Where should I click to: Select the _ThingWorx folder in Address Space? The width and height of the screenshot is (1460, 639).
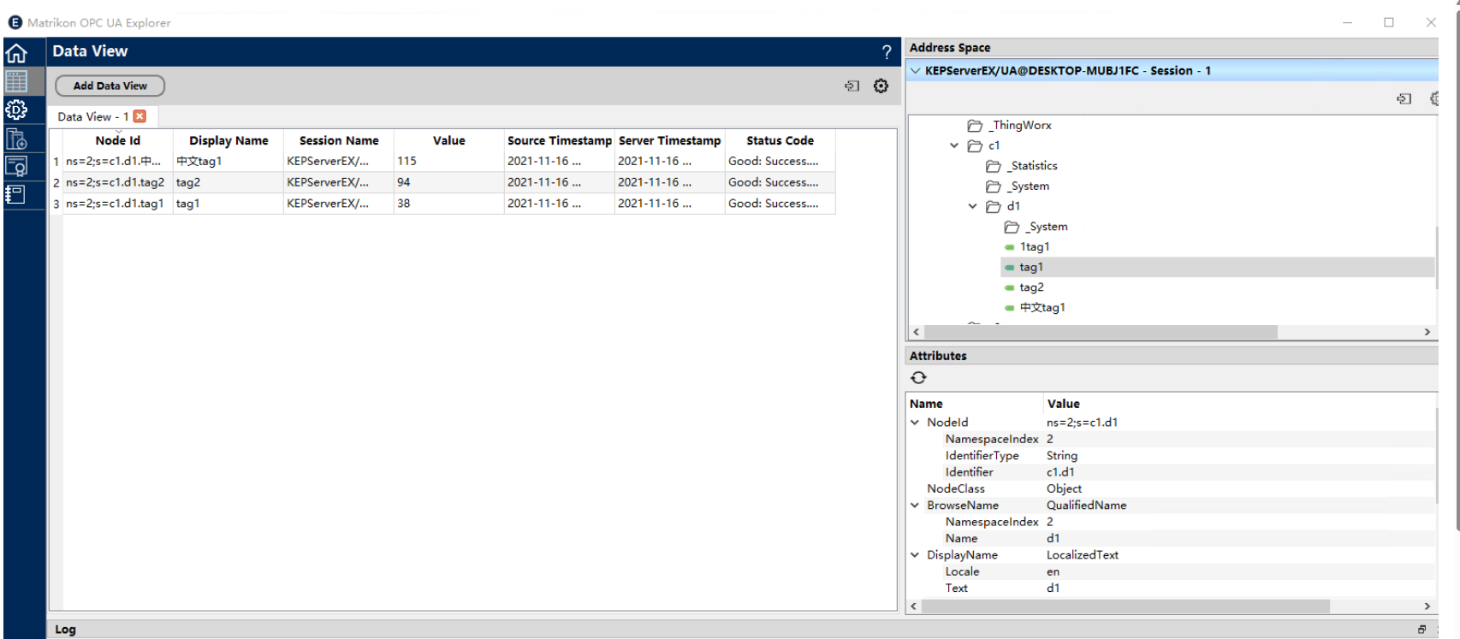pyautogui.click(x=1010, y=125)
